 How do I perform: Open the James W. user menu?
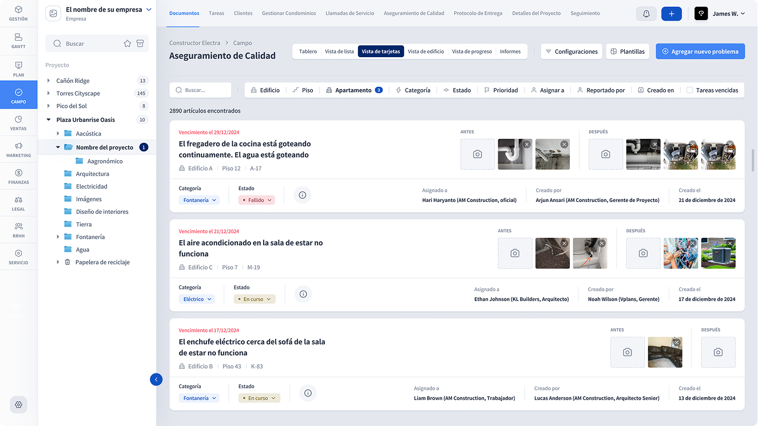[720, 14]
